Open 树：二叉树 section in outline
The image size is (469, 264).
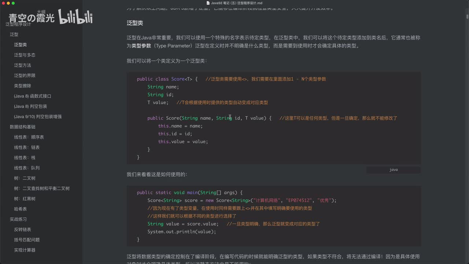[25, 178]
